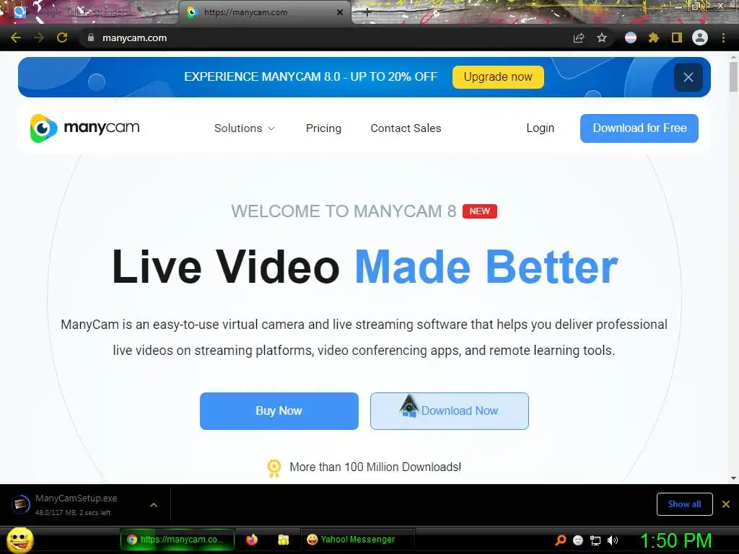Screen dimensions: 739x554
Task: Launch Firefox from the taskbar
Action: (252, 540)
